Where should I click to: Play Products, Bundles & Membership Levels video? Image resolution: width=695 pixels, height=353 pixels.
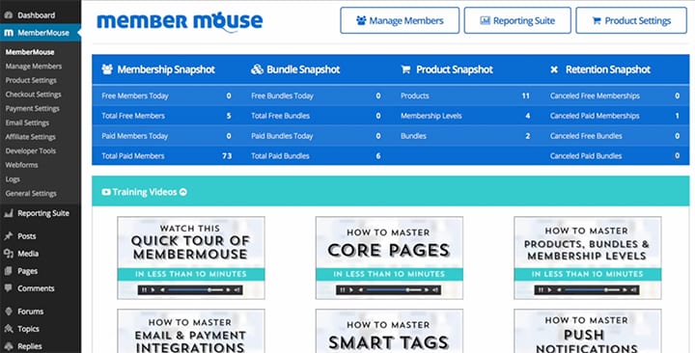(588, 258)
